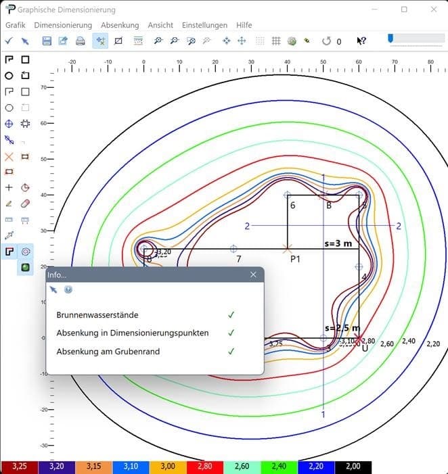Click the help question-mark cursor icon
This screenshot has height=474, width=448.
click(x=361, y=41)
